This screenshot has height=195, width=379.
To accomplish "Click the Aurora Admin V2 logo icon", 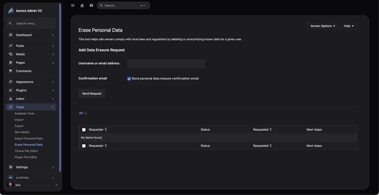I will point(11,11).
